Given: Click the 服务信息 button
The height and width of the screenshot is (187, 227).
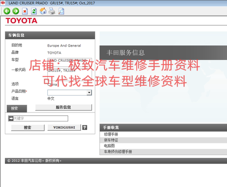Looking at the screenshot, I should tap(64, 107).
